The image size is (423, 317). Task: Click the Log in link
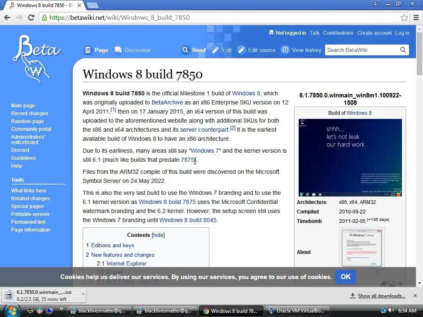(x=402, y=33)
